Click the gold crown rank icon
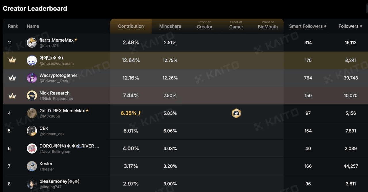This screenshot has height=192, width=368. point(12,60)
